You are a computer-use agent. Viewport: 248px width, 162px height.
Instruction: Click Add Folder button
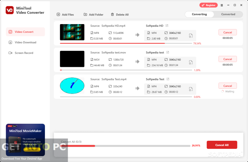point(93,14)
